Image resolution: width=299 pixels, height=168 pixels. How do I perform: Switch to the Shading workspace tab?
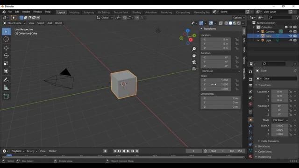137,13
